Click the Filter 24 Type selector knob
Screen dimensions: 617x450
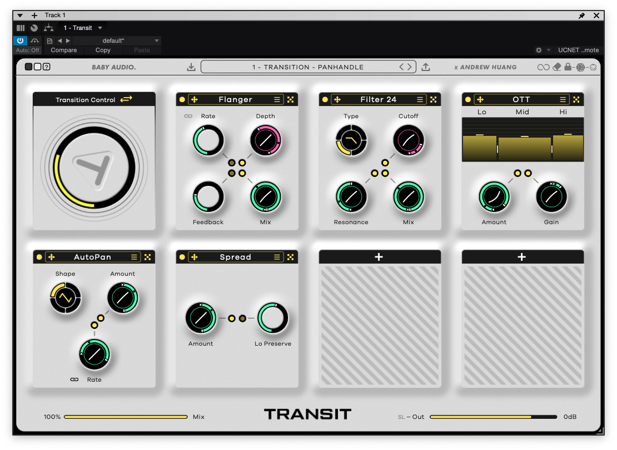[x=351, y=140]
